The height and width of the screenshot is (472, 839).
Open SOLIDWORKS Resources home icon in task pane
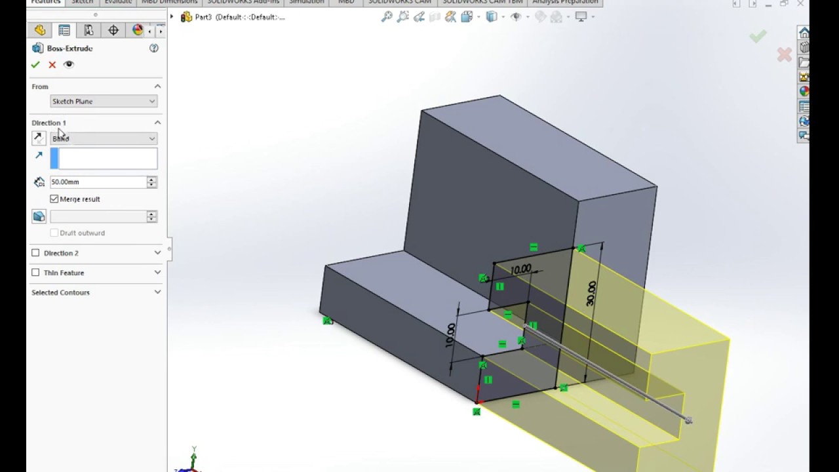point(804,33)
